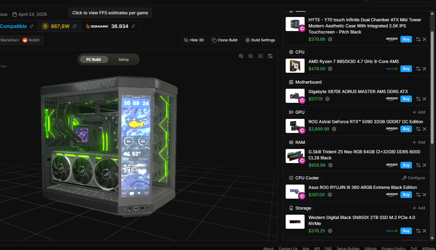Viewport: 436px width, 250px height.
Task: Switch to the Setup tab
Action: tap(124, 60)
